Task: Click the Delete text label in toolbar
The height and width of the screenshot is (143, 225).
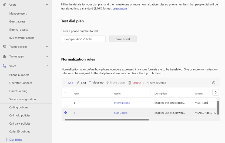Action: [137, 83]
